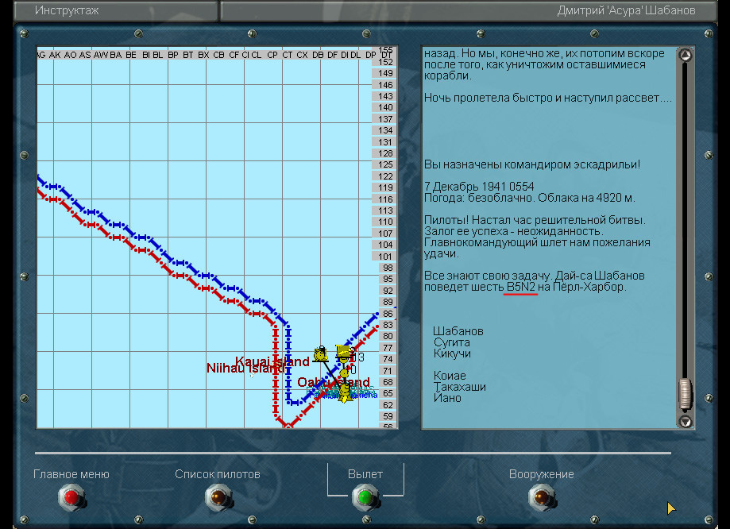This screenshot has width=730, height=529.
Task: Click map row coordinate label 125
Action: 385,165
